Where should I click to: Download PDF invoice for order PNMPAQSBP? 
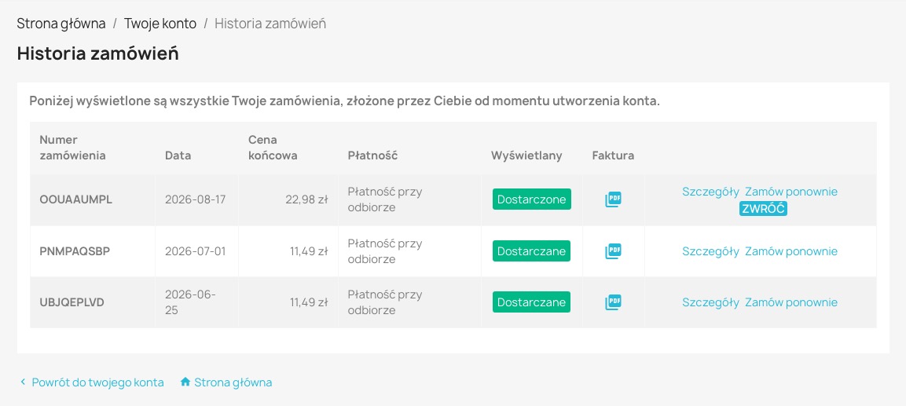tap(613, 251)
